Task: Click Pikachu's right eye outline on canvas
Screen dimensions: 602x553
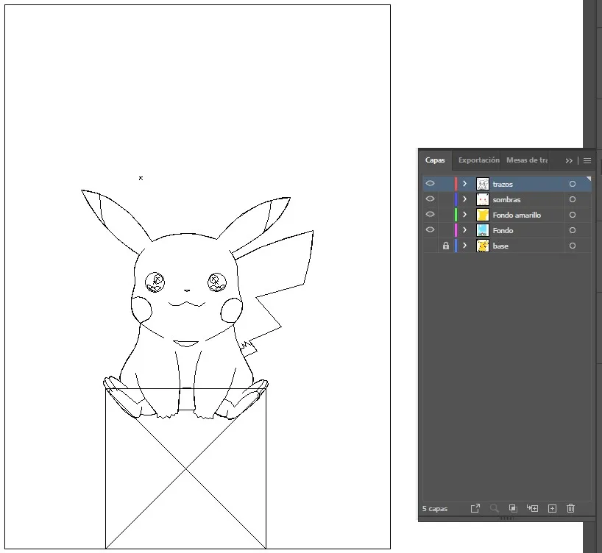Action: tap(217, 282)
